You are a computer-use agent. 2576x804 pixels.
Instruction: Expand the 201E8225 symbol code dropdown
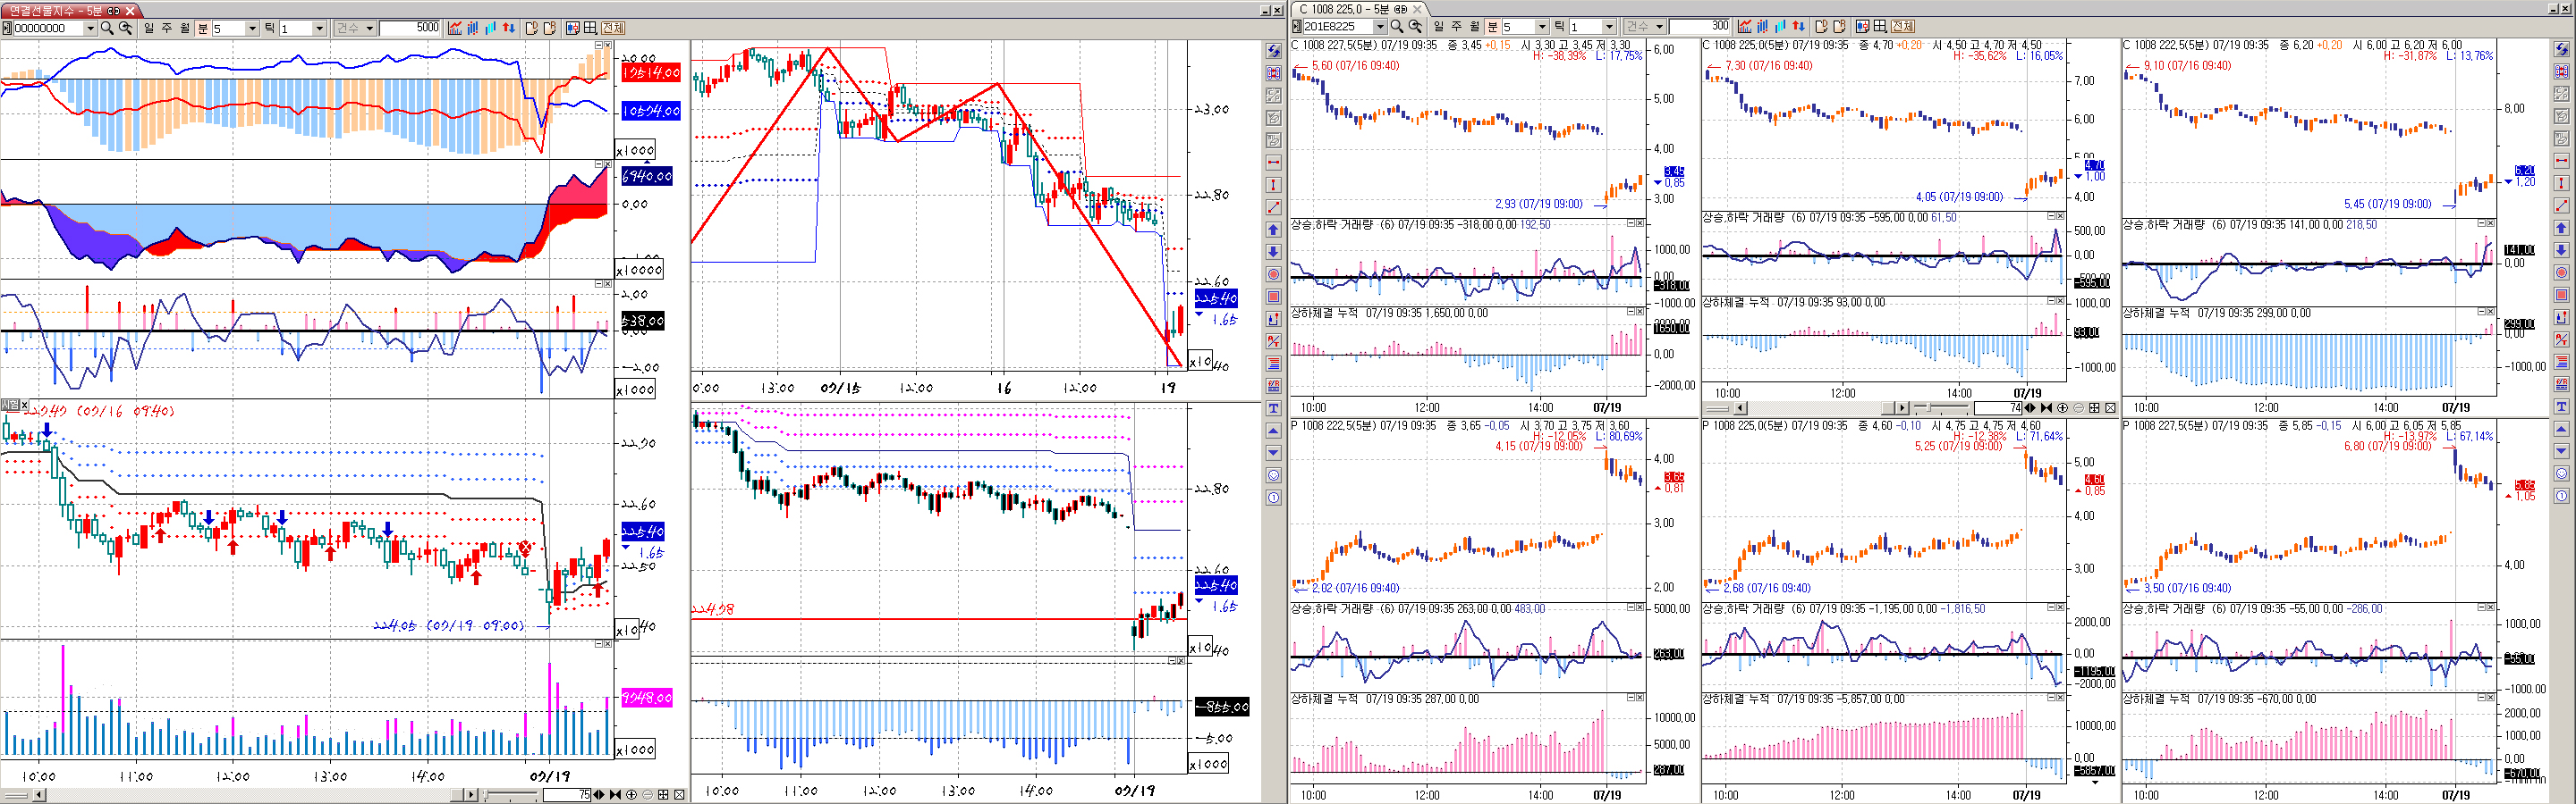pyautogui.click(x=1380, y=27)
